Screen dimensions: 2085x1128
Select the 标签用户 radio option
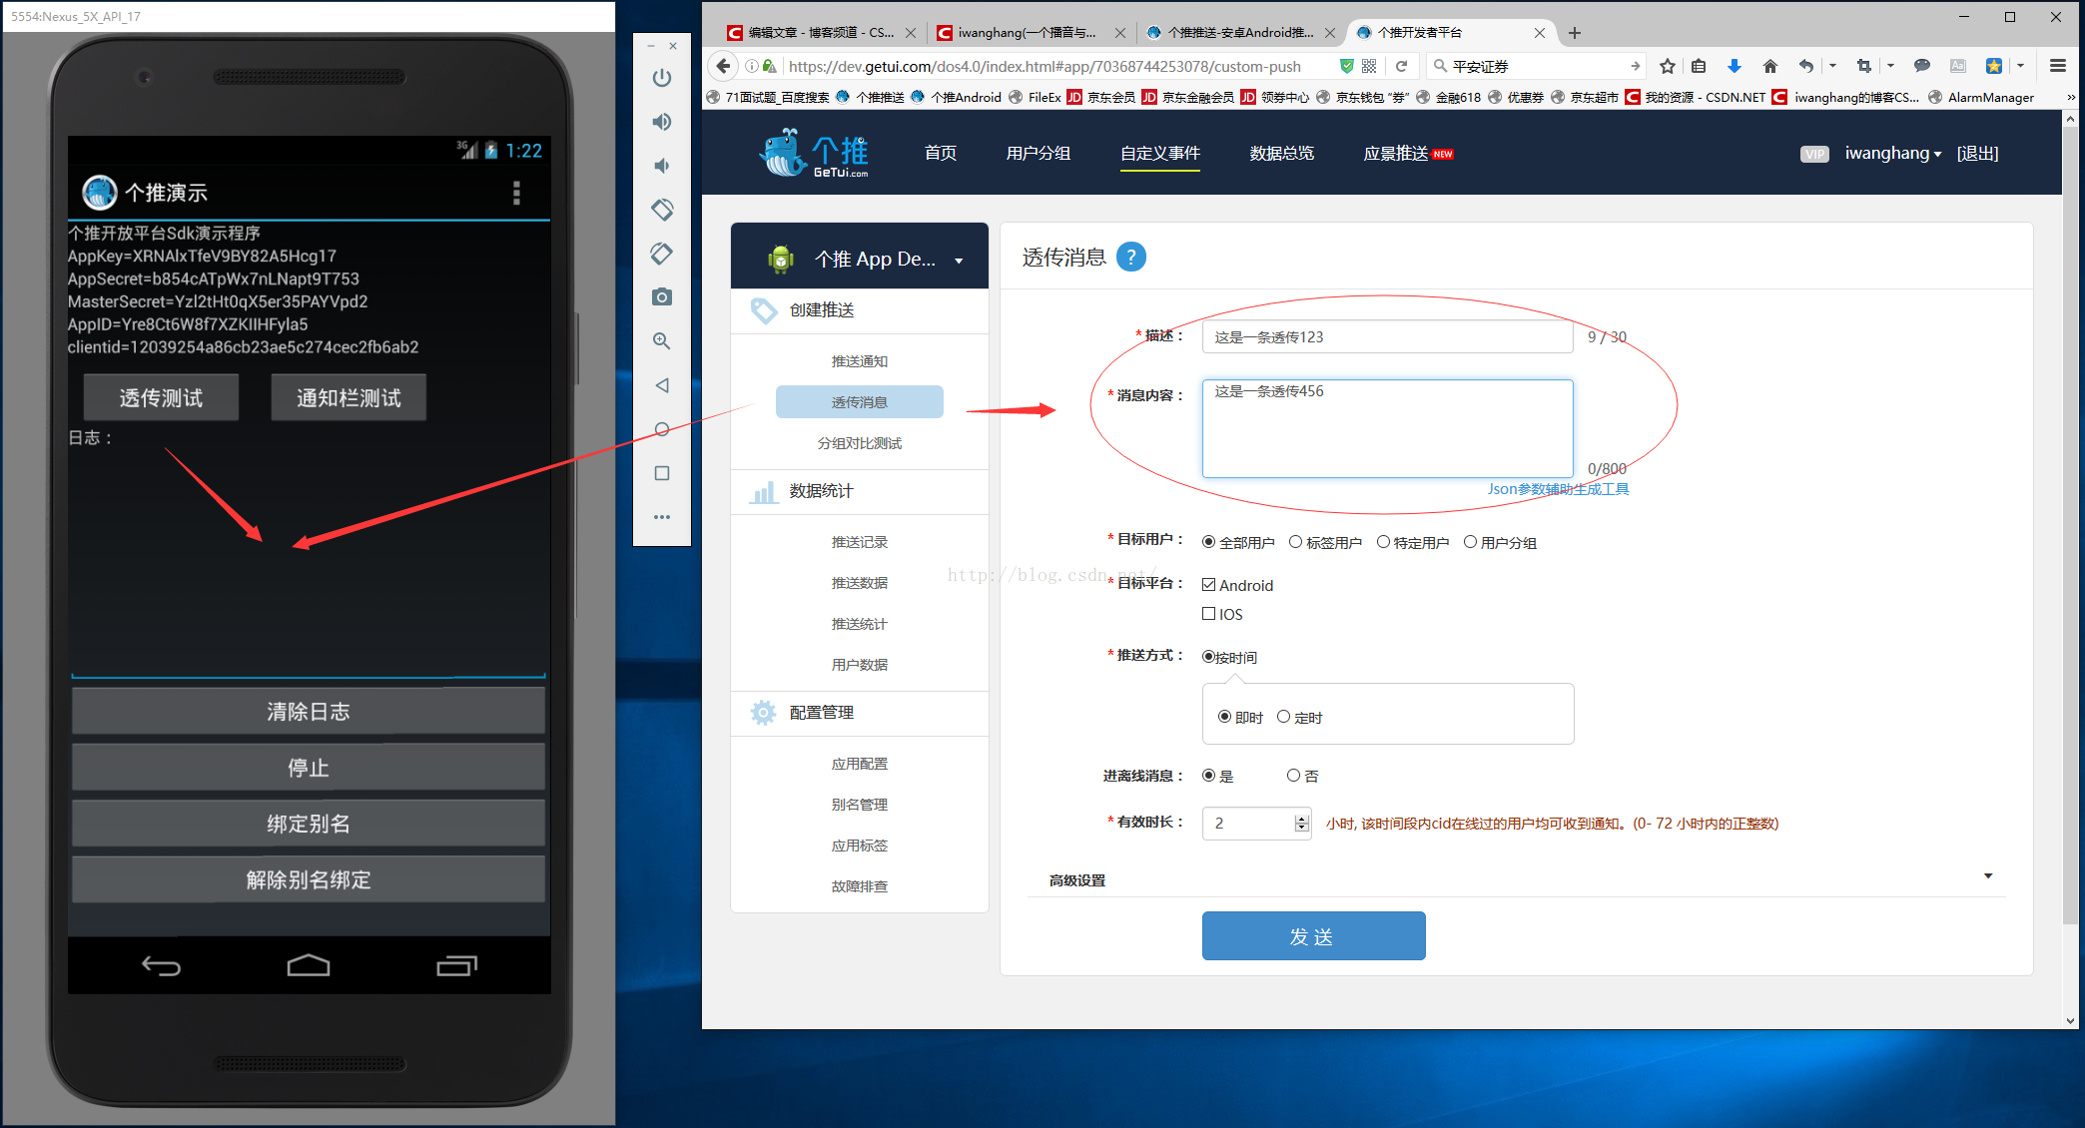click(x=1296, y=542)
